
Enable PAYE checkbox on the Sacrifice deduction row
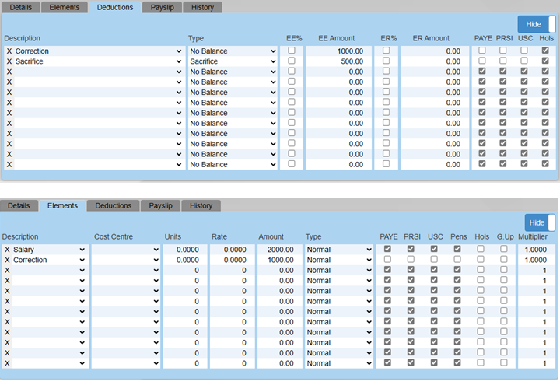pyautogui.click(x=482, y=61)
